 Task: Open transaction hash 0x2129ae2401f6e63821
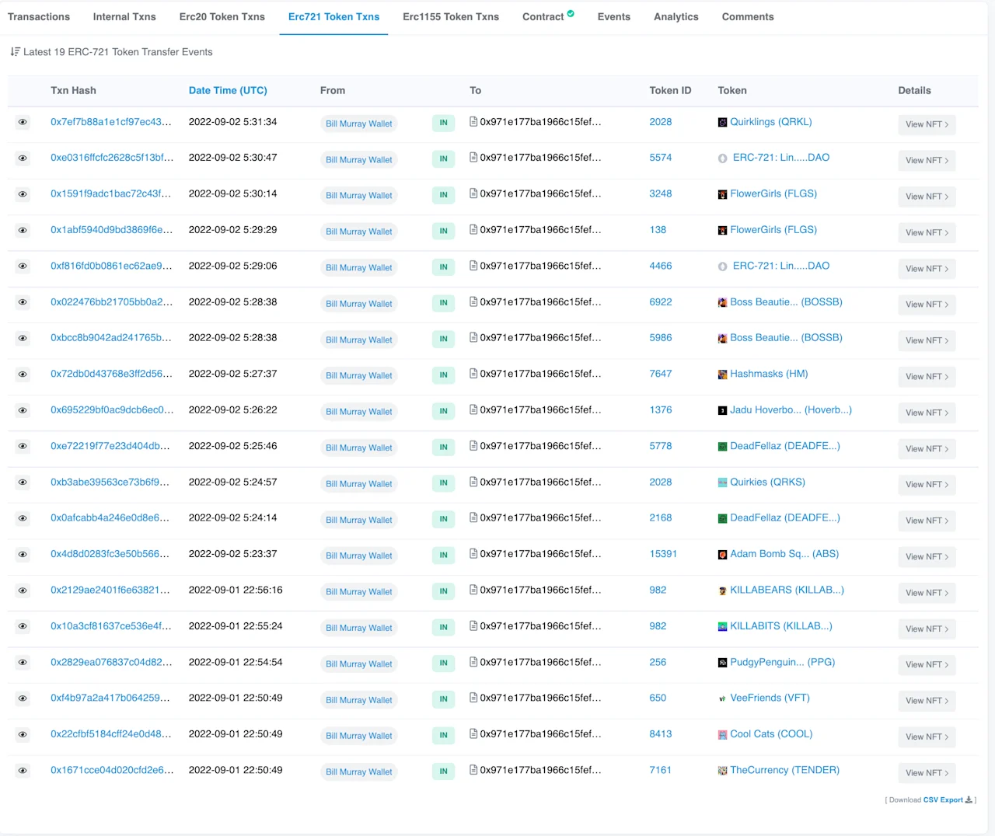pyautogui.click(x=110, y=590)
